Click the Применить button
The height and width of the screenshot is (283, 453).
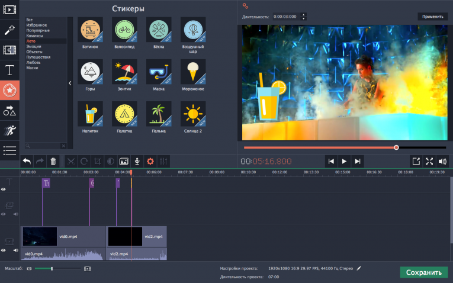(x=432, y=17)
